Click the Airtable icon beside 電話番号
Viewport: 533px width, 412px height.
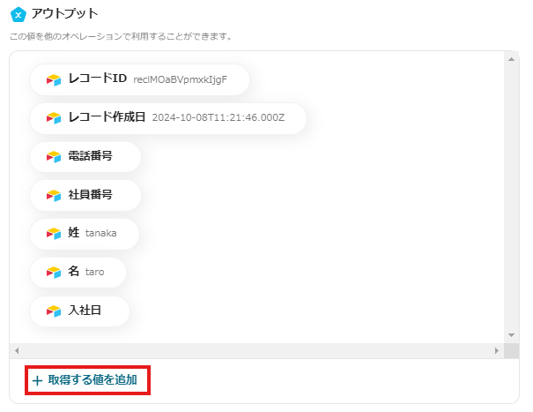pos(54,156)
